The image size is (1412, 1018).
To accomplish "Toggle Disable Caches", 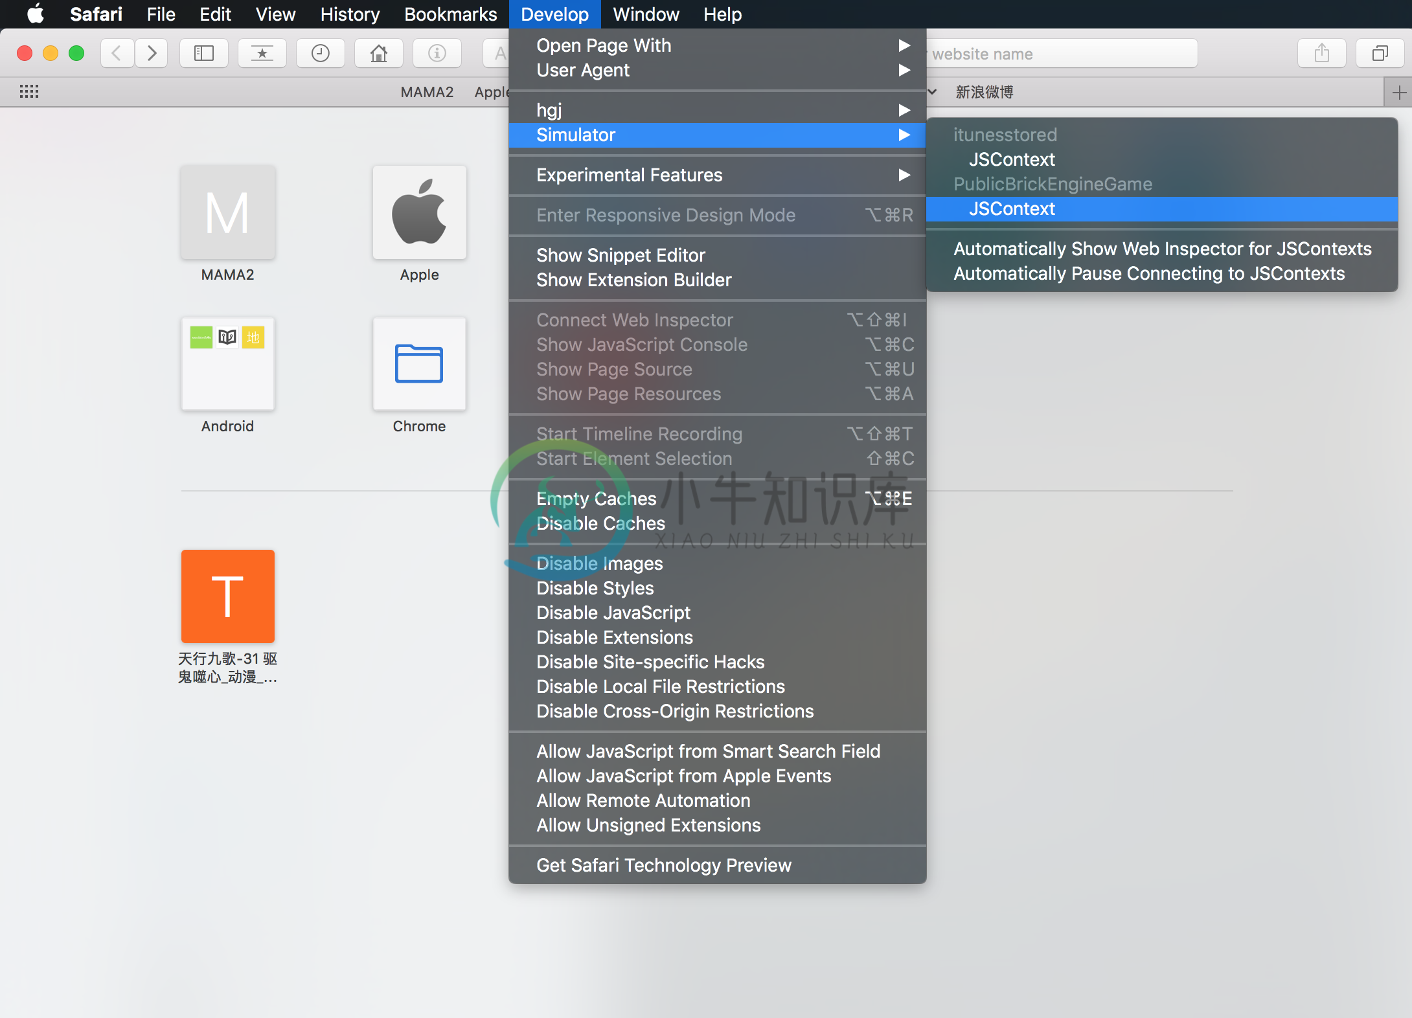I will pos(718,523).
